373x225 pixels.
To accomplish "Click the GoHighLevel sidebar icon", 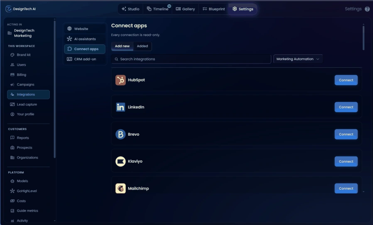I will point(12,191).
